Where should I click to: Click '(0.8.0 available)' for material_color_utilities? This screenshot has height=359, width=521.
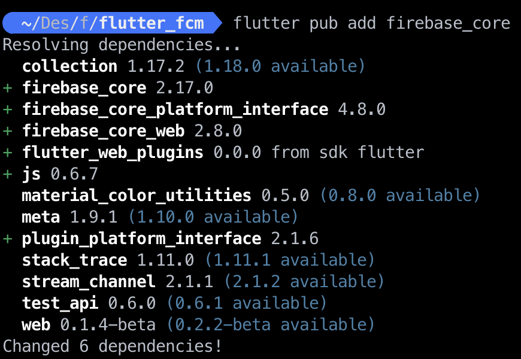point(399,195)
